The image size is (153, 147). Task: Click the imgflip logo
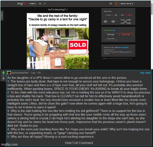[22, 4]
